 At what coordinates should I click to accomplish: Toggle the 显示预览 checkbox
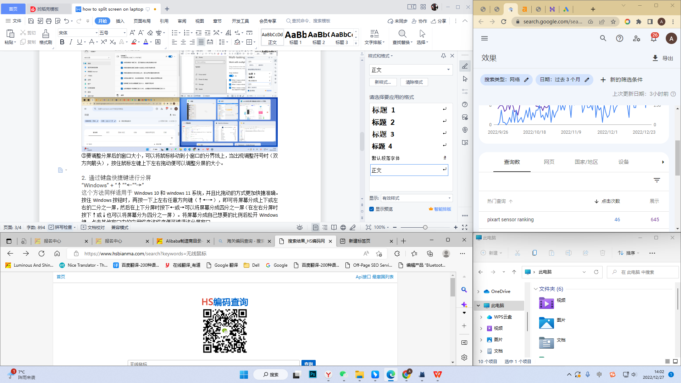coord(371,209)
